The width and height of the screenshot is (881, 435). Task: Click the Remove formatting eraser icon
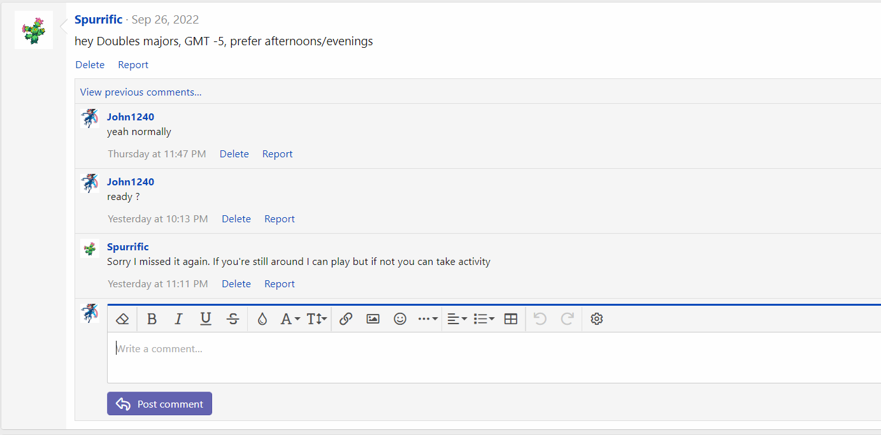click(x=123, y=319)
